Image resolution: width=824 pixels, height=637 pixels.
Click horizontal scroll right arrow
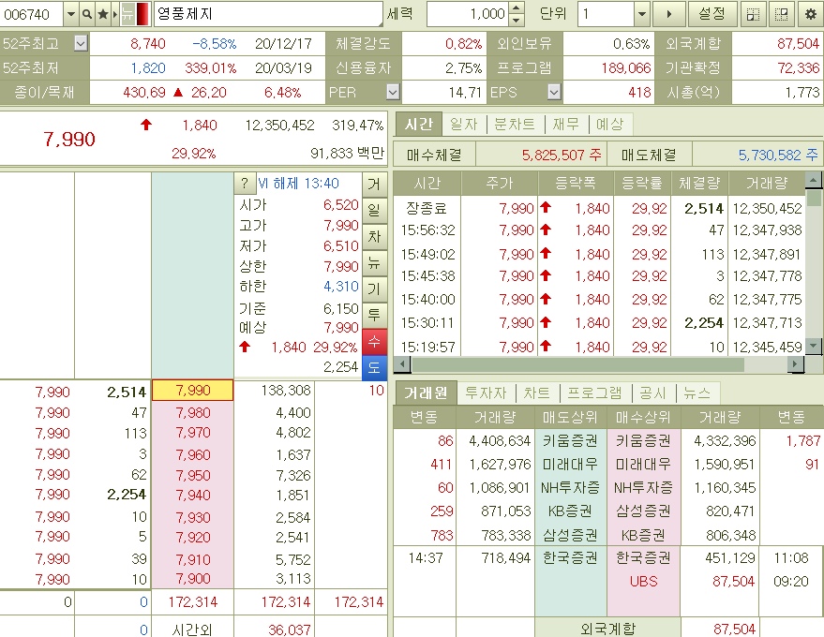tap(795, 363)
